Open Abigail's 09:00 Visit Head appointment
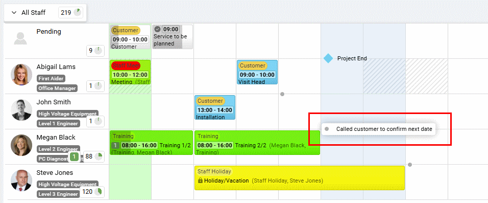488x203 pixels. (257, 72)
